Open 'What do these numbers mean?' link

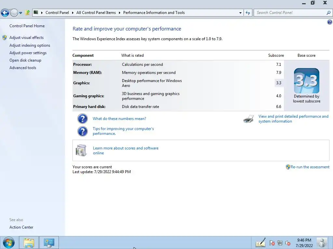click(x=119, y=119)
